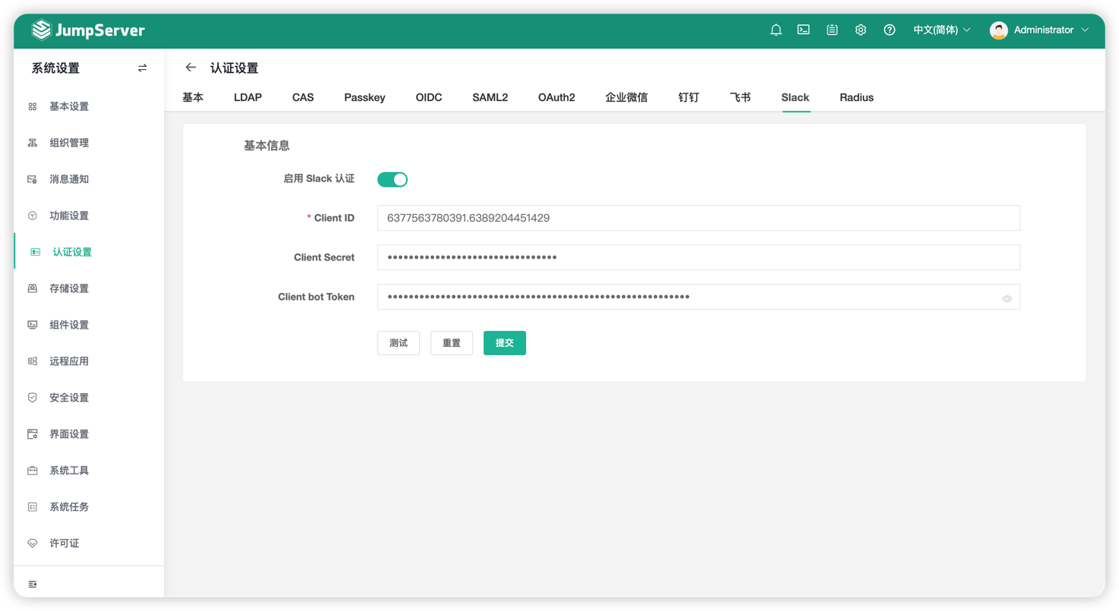1119x611 pixels.
Task: Click the settings gear icon in top bar
Action: point(860,30)
